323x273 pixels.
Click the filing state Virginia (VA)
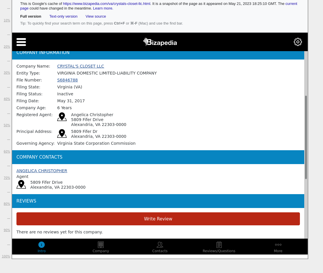(x=70, y=87)
